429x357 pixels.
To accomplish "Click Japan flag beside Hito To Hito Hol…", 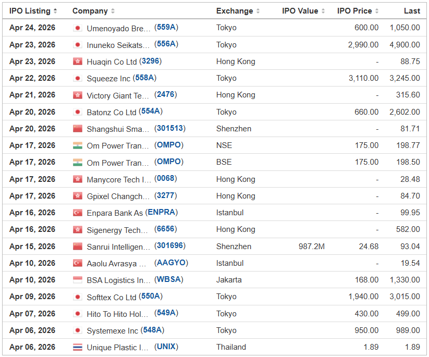I will tap(78, 314).
